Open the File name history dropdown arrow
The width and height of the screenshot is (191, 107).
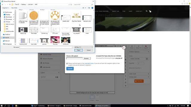(x=72, y=47)
